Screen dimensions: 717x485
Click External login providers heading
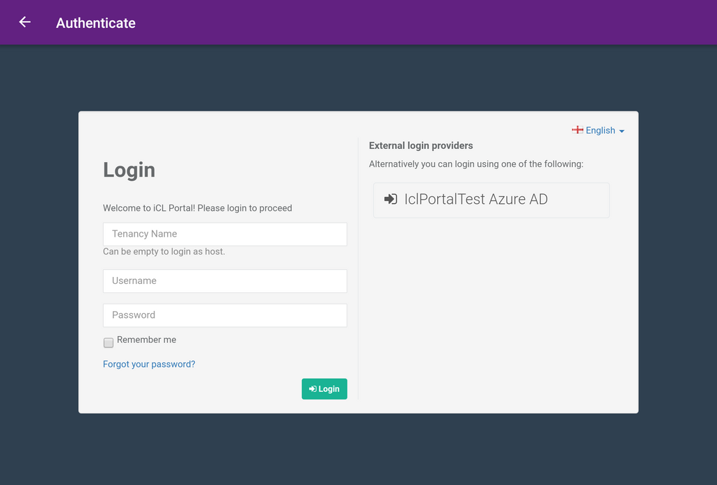[x=420, y=145]
